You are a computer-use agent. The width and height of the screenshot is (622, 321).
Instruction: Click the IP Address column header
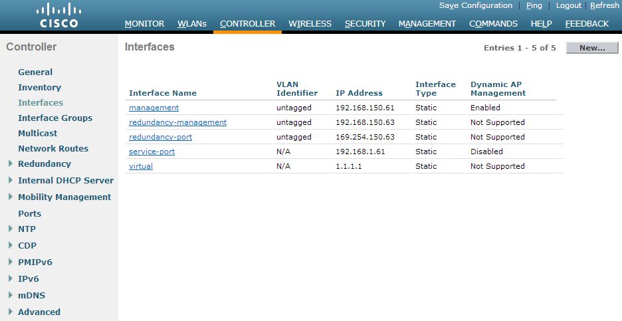(359, 93)
